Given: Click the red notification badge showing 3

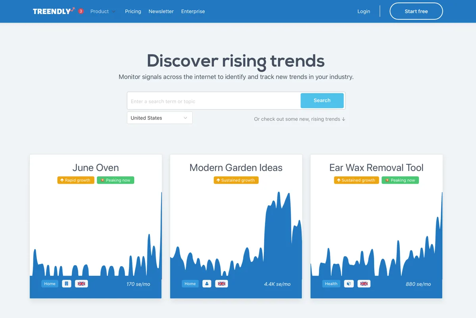Looking at the screenshot, I should tap(81, 11).
